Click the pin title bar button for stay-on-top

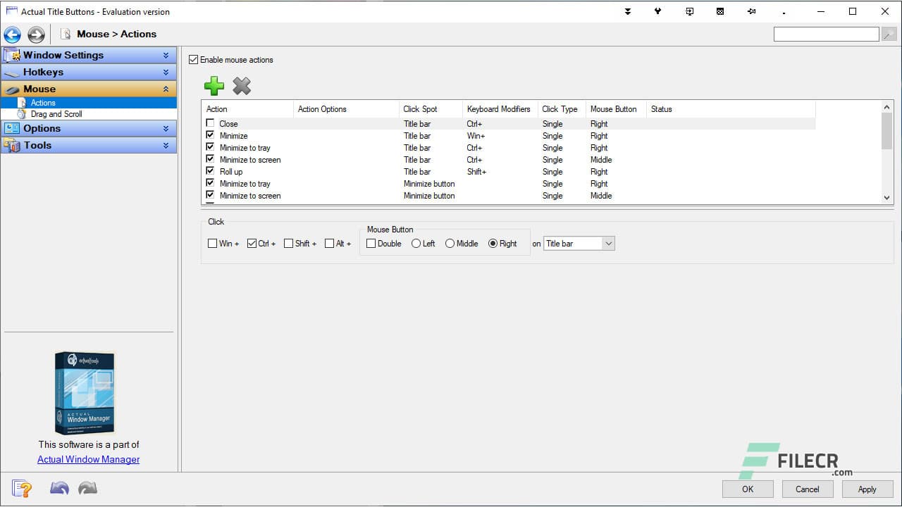[751, 11]
